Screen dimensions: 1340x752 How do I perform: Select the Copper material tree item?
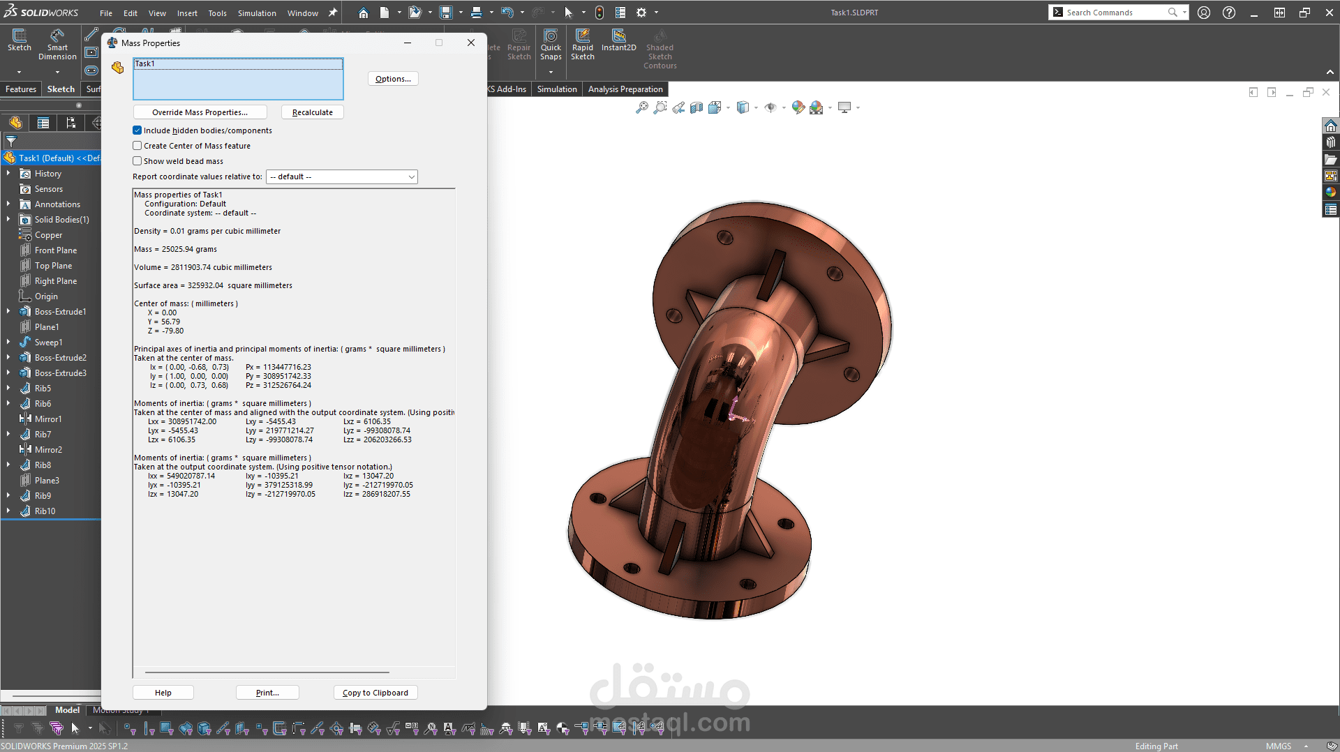coord(49,235)
